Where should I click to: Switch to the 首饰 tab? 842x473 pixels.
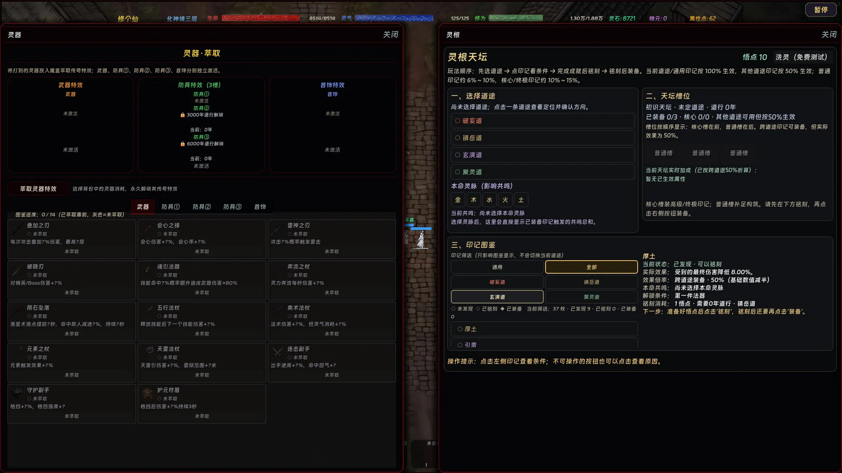click(x=260, y=207)
